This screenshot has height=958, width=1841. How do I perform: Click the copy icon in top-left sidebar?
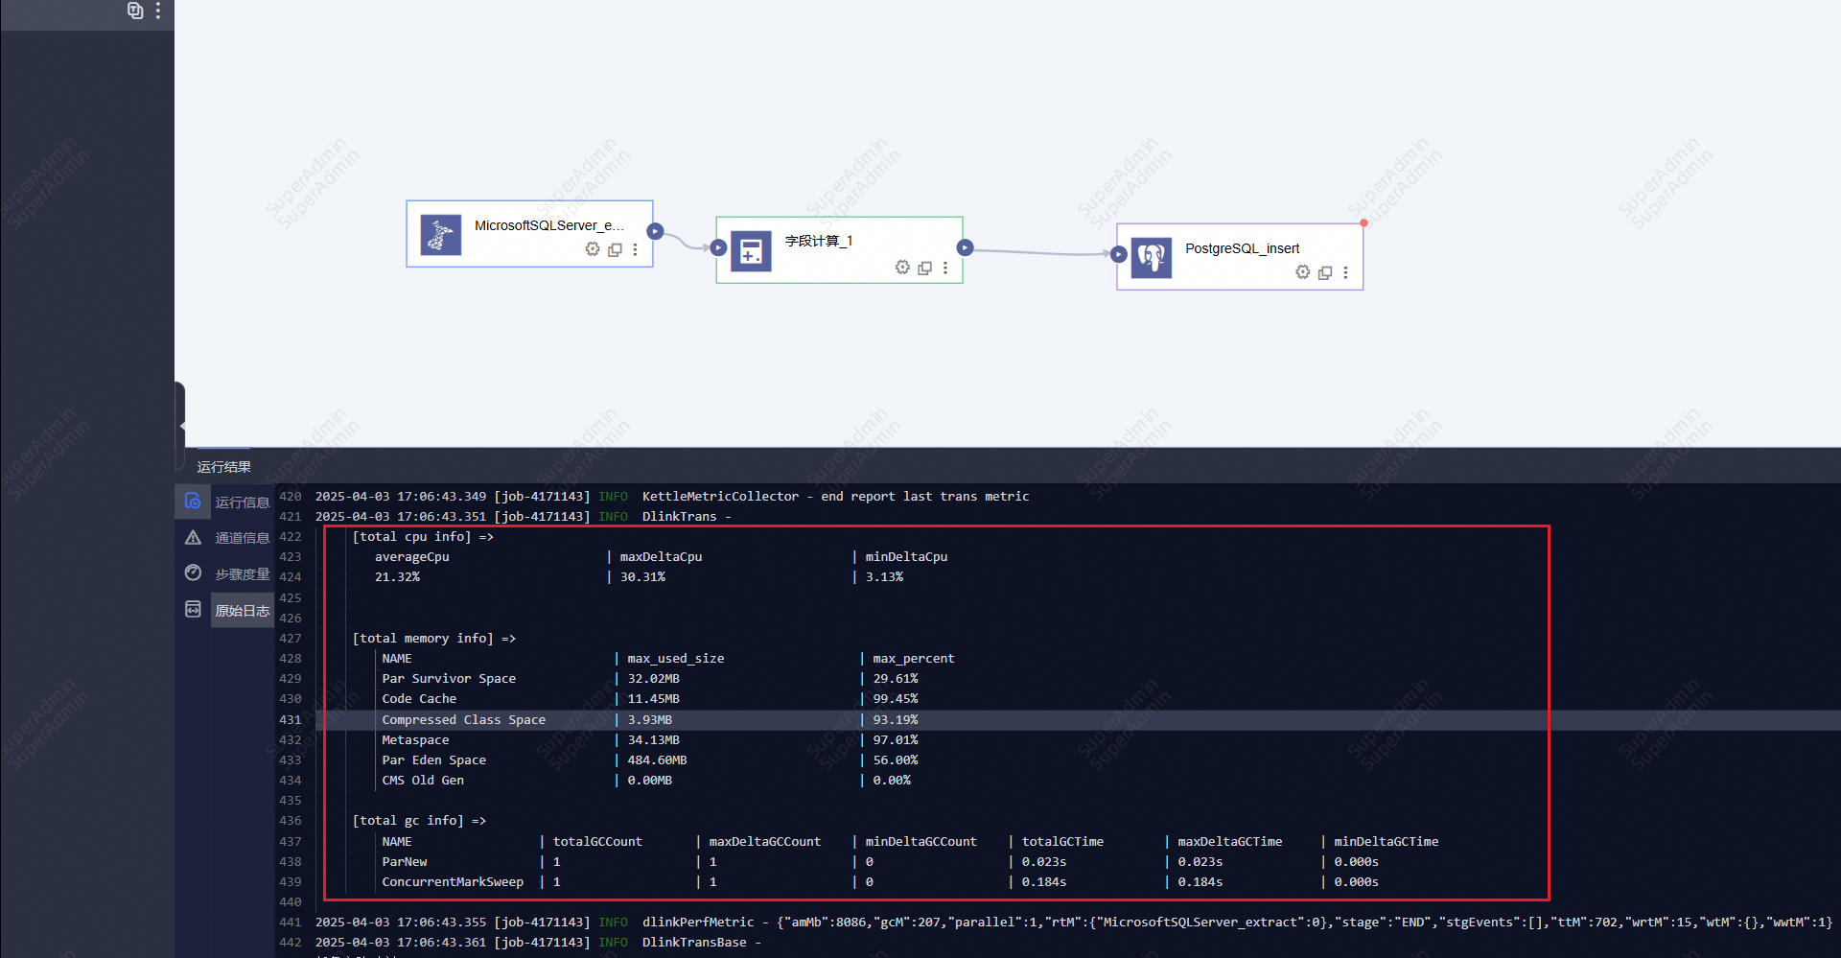[x=135, y=11]
